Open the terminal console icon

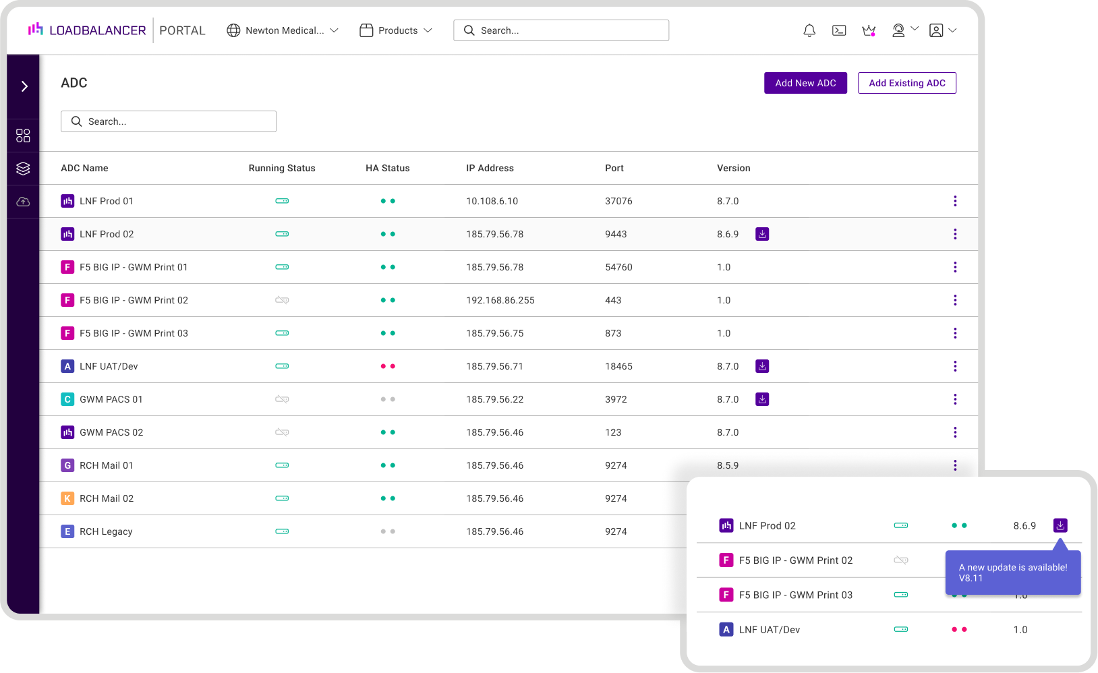click(x=839, y=30)
